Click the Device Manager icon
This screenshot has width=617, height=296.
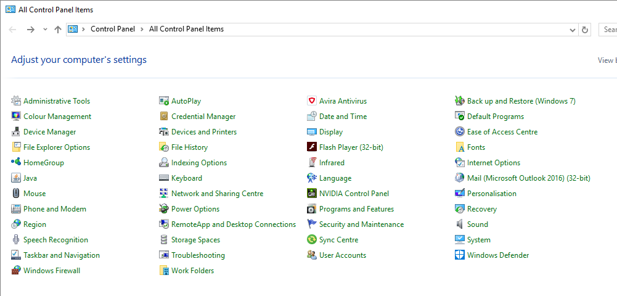point(16,132)
